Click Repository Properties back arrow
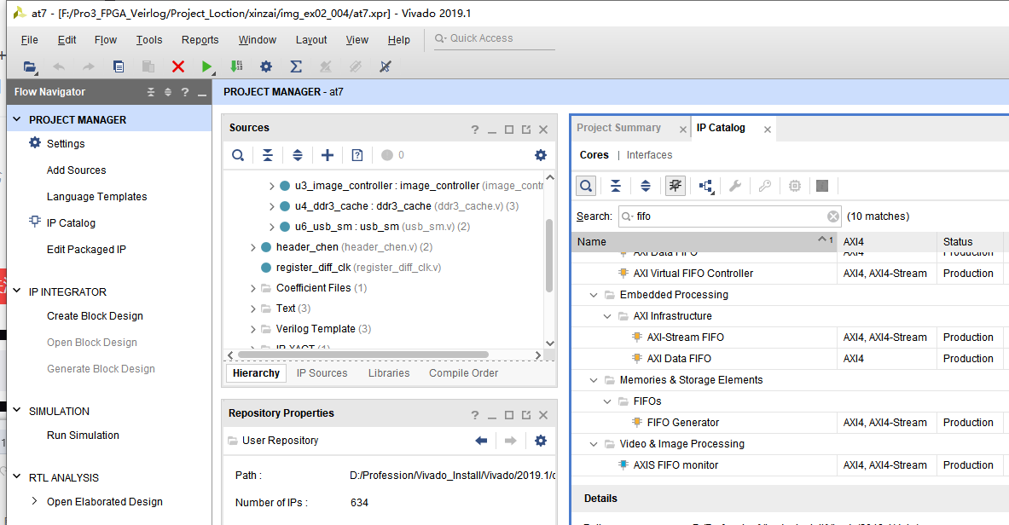Image resolution: width=1009 pixels, height=525 pixels. (481, 441)
